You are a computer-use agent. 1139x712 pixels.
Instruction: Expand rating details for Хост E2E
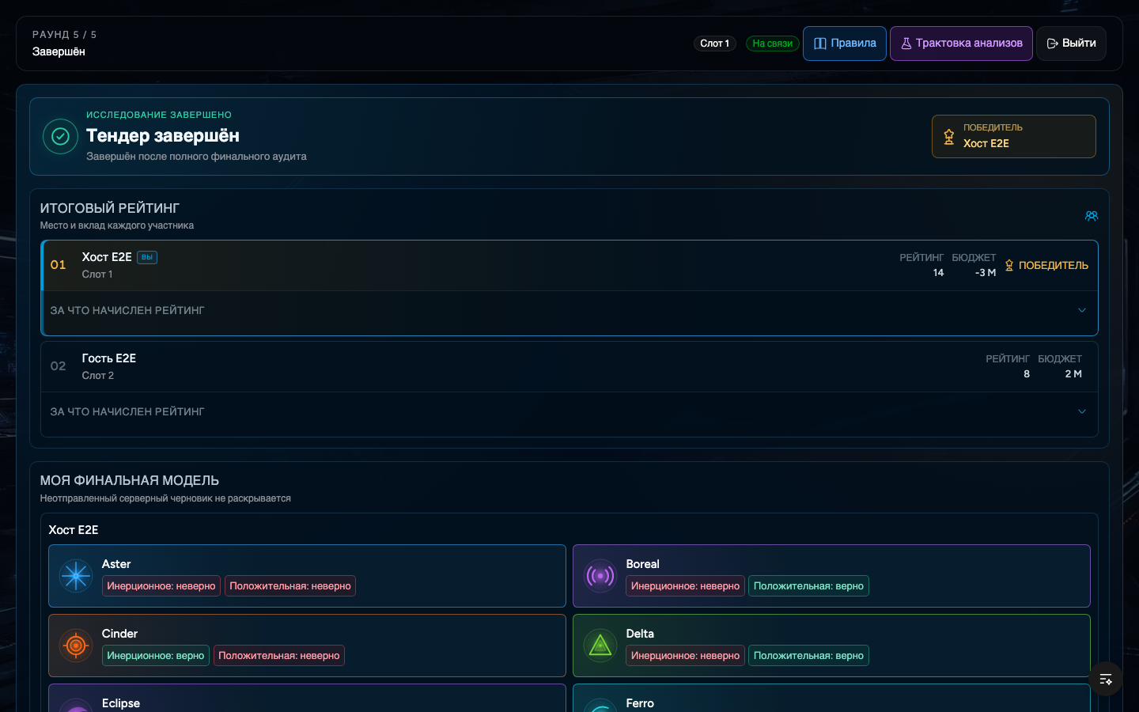point(569,310)
